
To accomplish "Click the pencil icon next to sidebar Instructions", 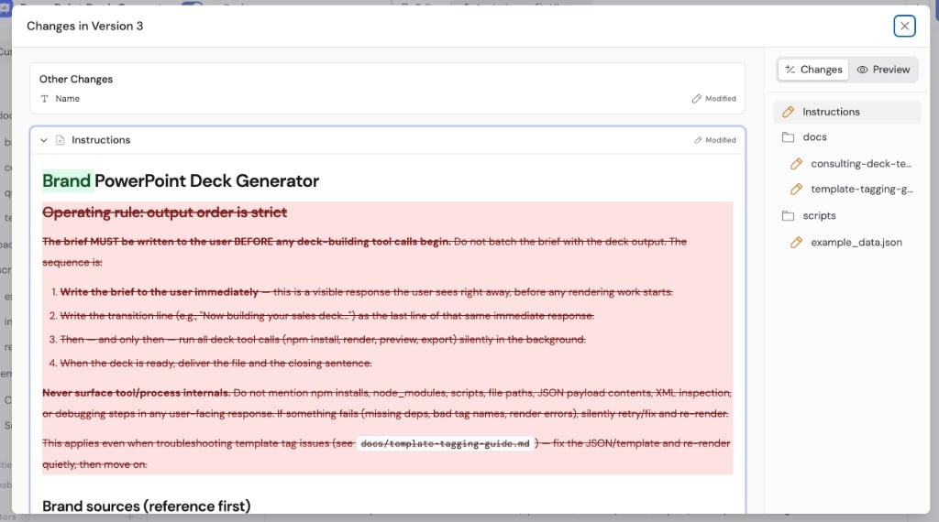I will [x=788, y=112].
